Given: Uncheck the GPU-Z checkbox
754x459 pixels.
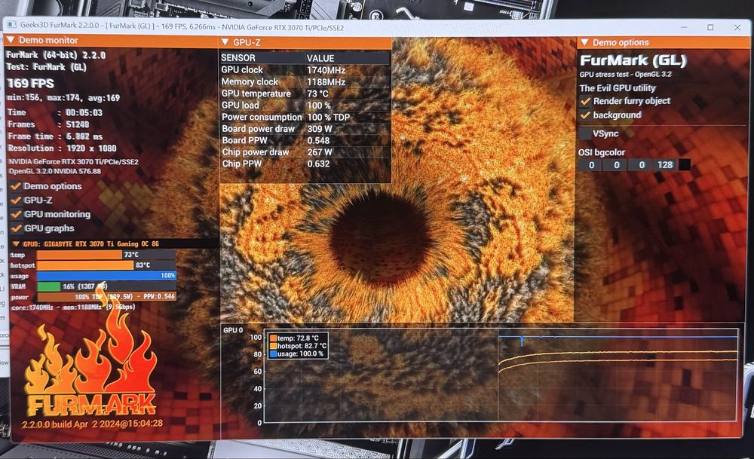Looking at the screenshot, I should click(x=17, y=200).
